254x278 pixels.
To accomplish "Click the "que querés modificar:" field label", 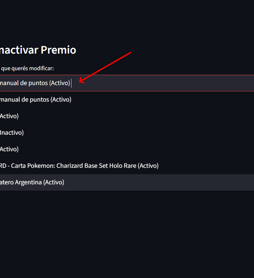I will coord(27,69).
